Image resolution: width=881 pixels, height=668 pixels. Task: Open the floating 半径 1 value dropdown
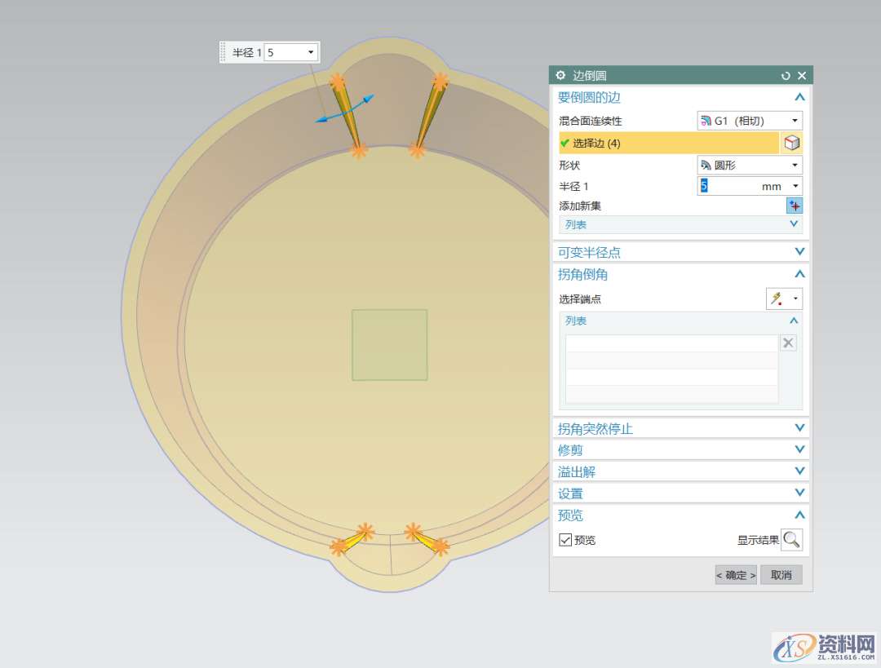click(x=311, y=52)
